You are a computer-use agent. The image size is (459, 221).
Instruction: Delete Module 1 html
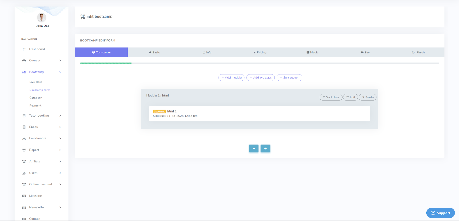[x=367, y=97]
